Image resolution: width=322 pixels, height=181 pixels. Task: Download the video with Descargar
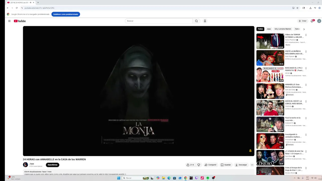tap(241, 165)
